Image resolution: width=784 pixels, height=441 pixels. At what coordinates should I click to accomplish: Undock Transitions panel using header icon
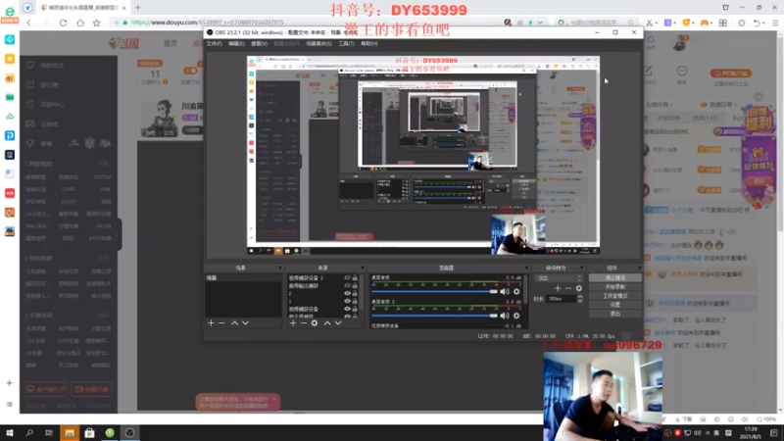pyautogui.click(x=582, y=268)
